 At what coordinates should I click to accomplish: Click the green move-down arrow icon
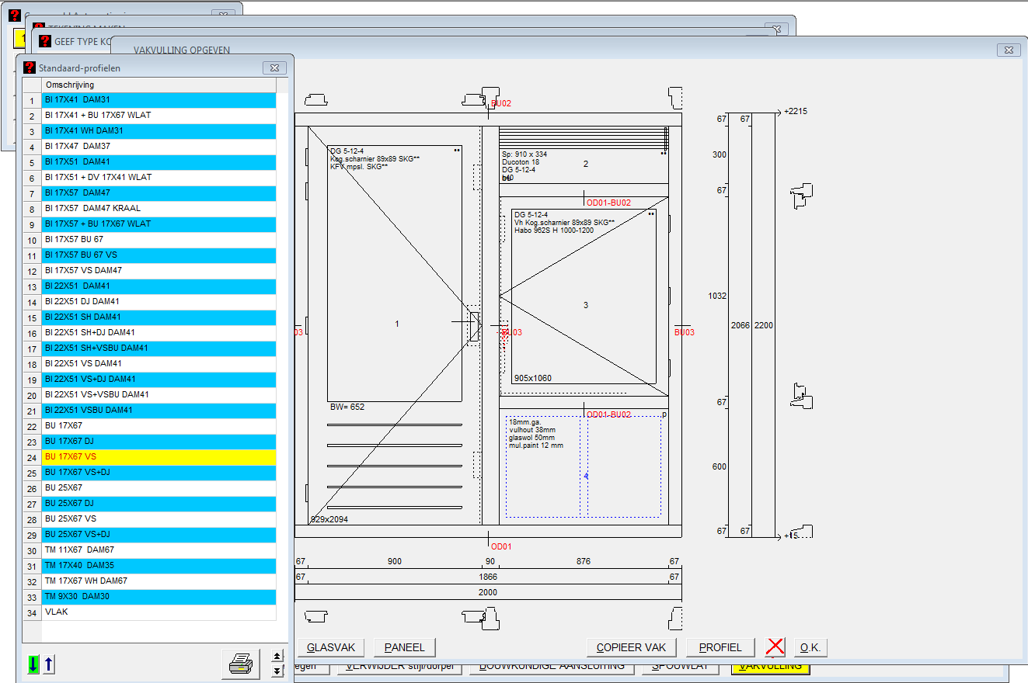tap(33, 665)
